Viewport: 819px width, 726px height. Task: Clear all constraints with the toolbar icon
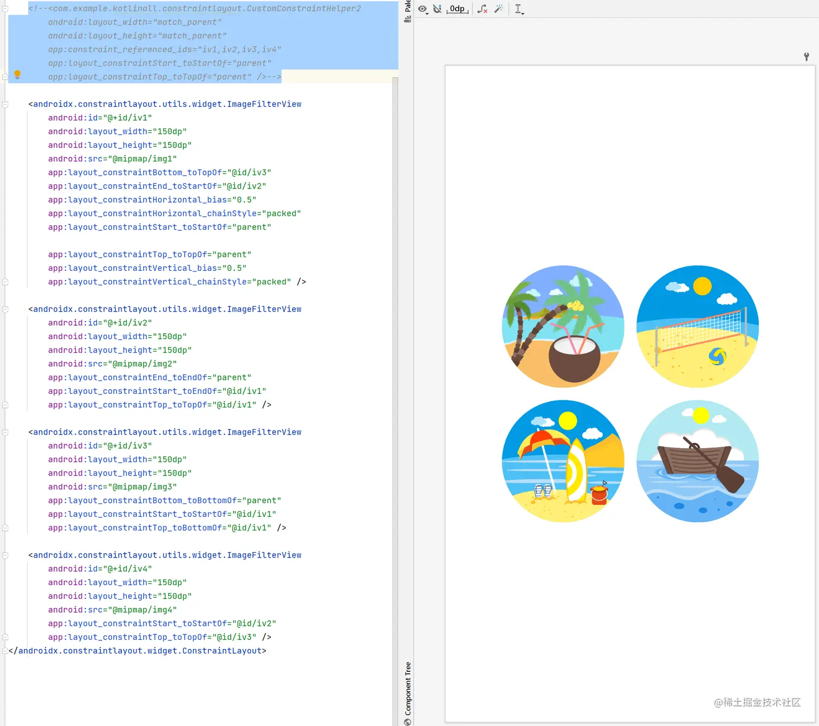tap(482, 9)
